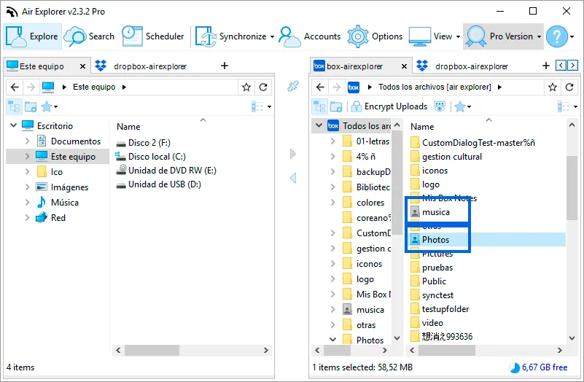Click the Synchronize button

point(231,36)
